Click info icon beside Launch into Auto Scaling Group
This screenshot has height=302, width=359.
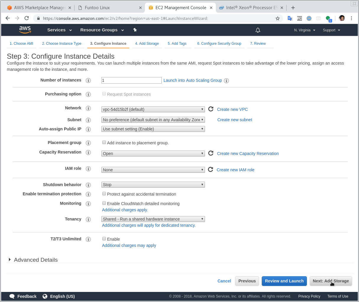(x=227, y=81)
